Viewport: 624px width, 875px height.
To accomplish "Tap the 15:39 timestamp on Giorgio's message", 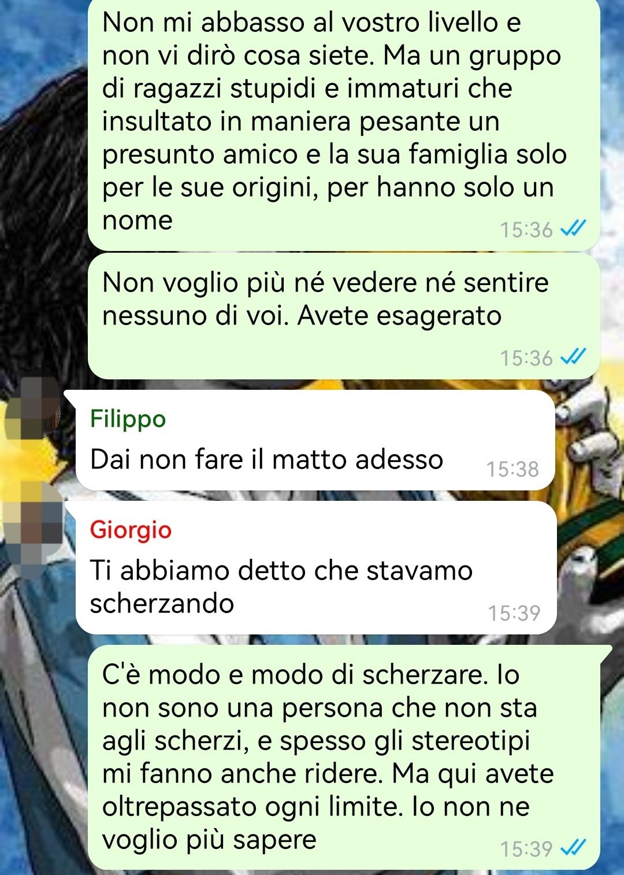I will (514, 613).
